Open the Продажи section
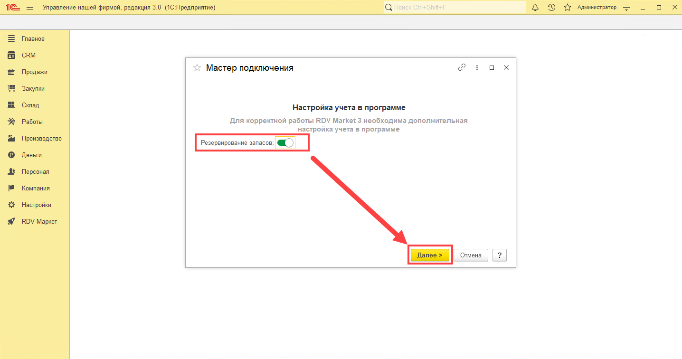The width and height of the screenshot is (682, 359). tap(34, 72)
